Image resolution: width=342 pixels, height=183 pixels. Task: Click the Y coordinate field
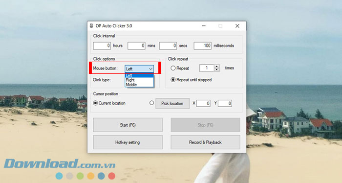pyautogui.click(x=225, y=103)
